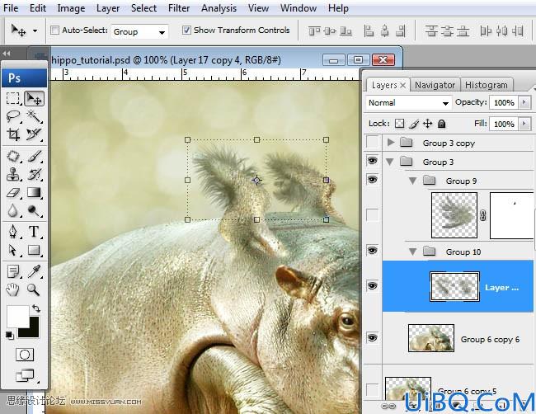This screenshot has width=536, height=414.
Task: Collapse the Group 3 folder
Action: pos(390,162)
